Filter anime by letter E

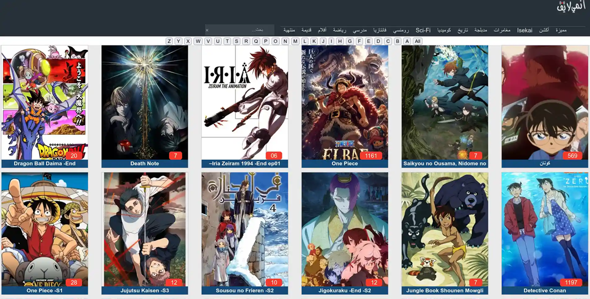coord(368,41)
